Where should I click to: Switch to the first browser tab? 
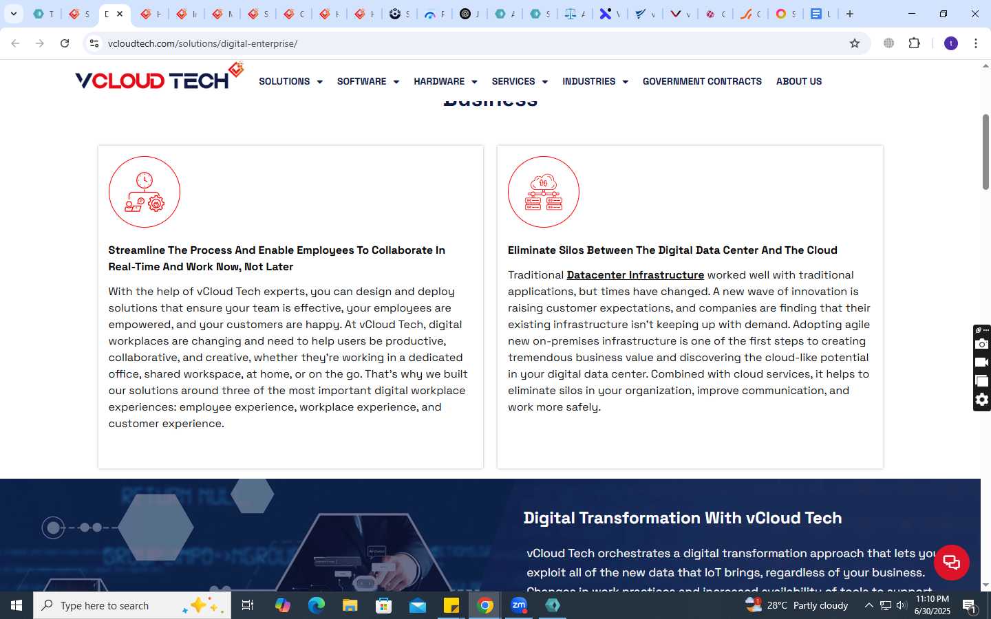pyautogui.click(x=43, y=14)
